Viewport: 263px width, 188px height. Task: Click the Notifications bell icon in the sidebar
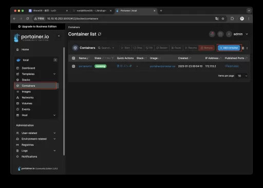17,157
